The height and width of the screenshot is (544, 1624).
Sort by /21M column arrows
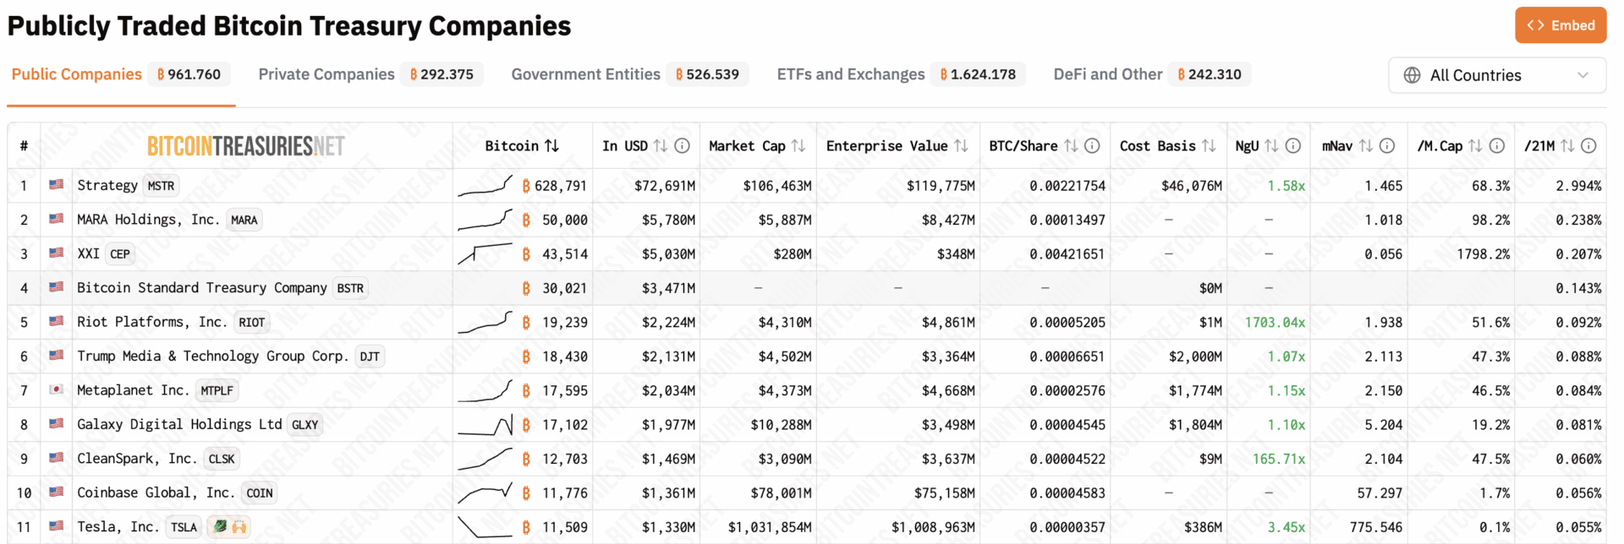(1567, 146)
